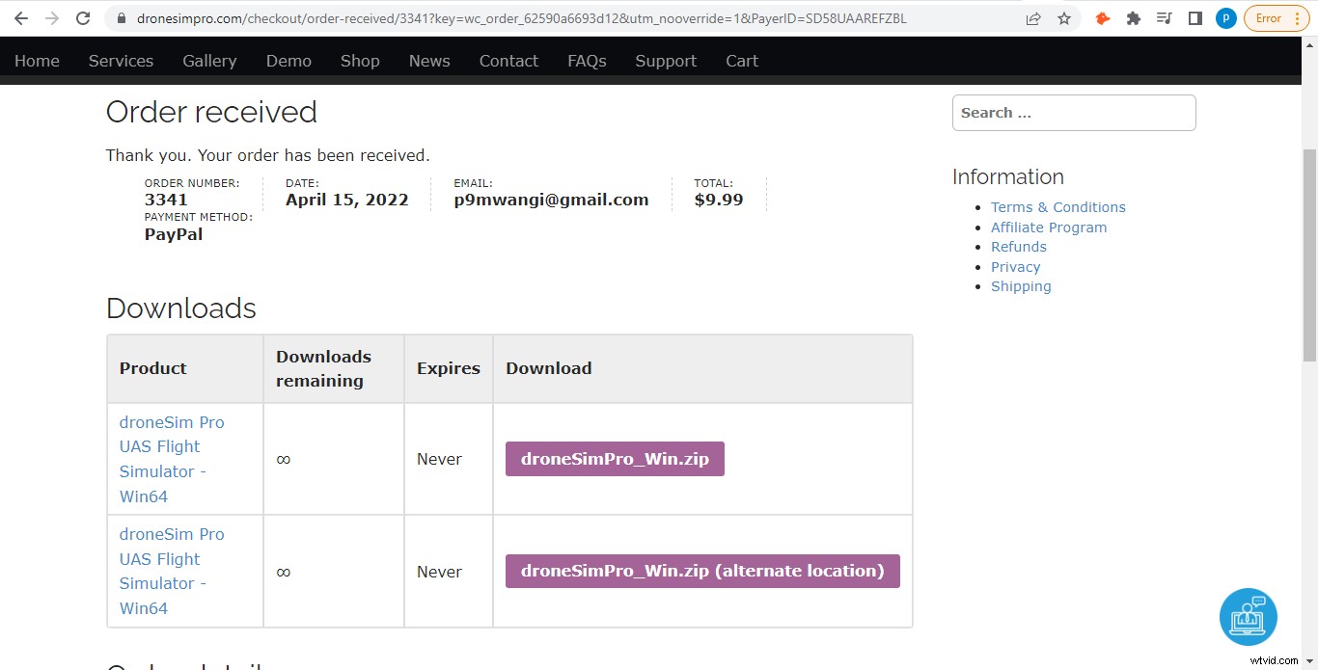Click the share page icon in address bar
1318x670 pixels.
click(1033, 18)
